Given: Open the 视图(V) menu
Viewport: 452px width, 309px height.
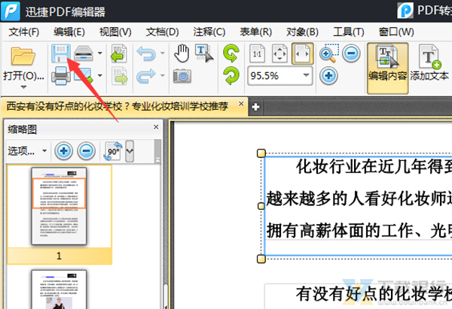Looking at the screenshot, I should coord(115,32).
